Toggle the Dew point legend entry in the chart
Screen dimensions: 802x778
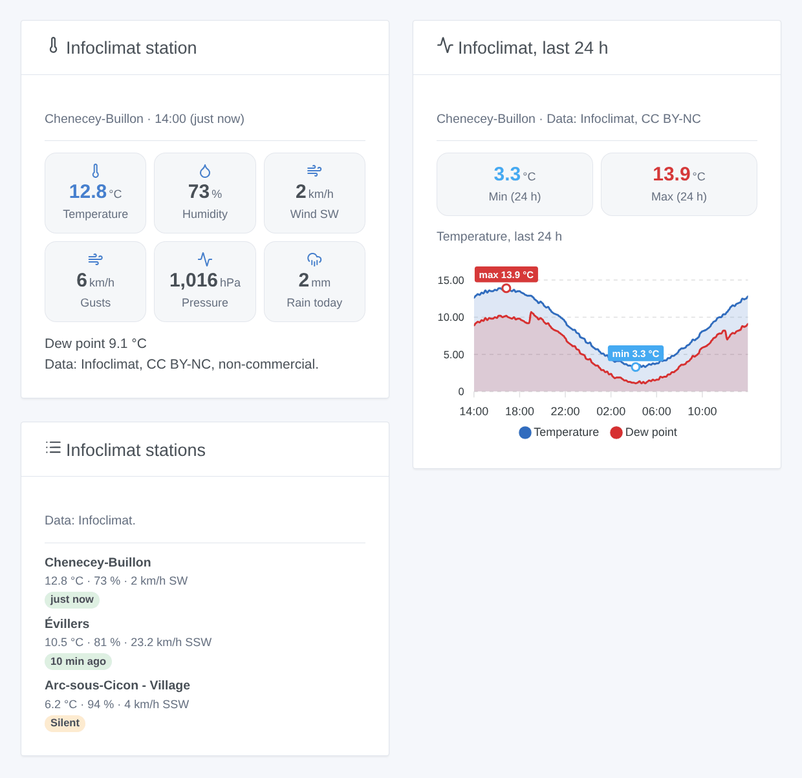[x=644, y=432]
